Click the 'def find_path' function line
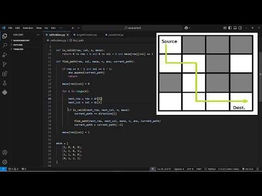 [x=96, y=62]
